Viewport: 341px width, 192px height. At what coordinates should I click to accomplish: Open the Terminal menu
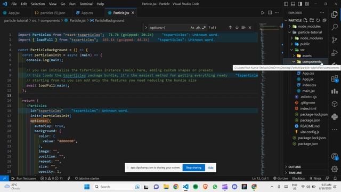tap(86, 4)
